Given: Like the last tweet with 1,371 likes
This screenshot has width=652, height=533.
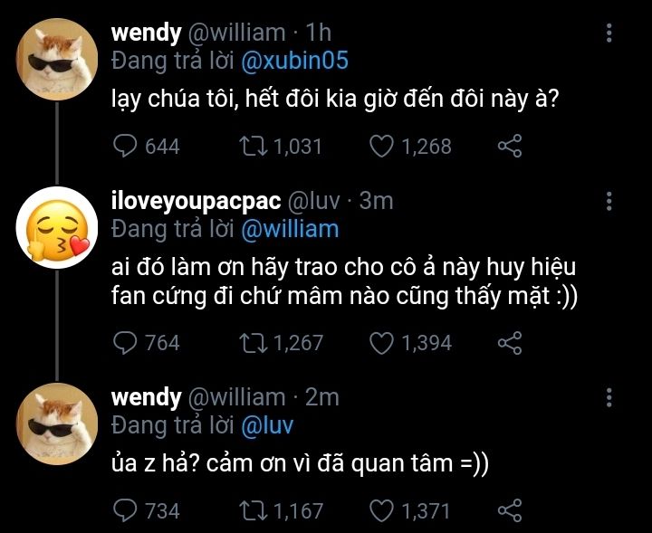Looking at the screenshot, I should point(381,511).
